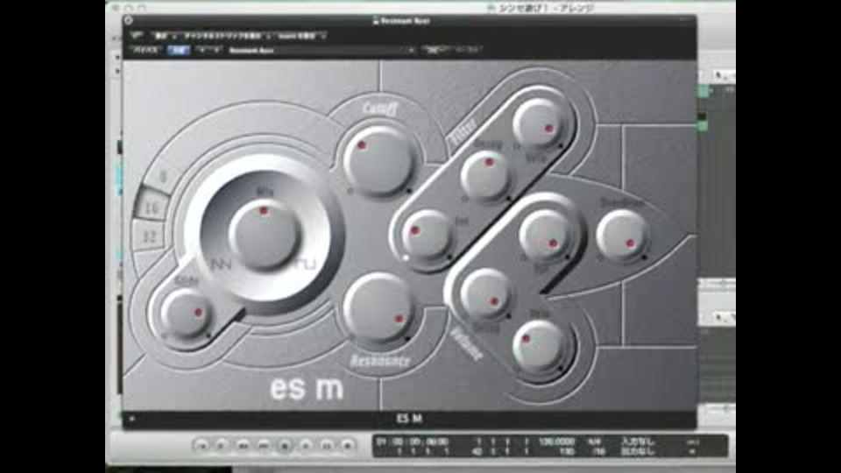Select the 8 octave button
This screenshot has width=841, height=473.
click(x=163, y=177)
